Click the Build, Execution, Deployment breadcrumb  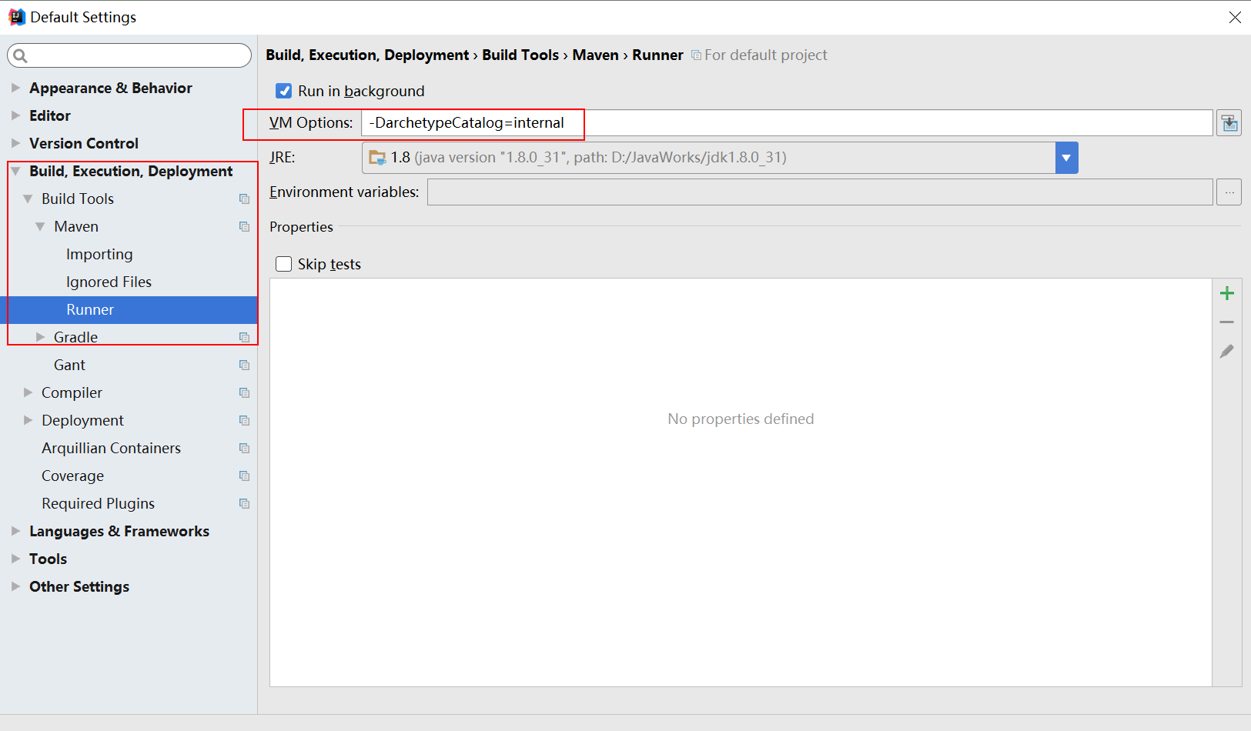click(367, 55)
